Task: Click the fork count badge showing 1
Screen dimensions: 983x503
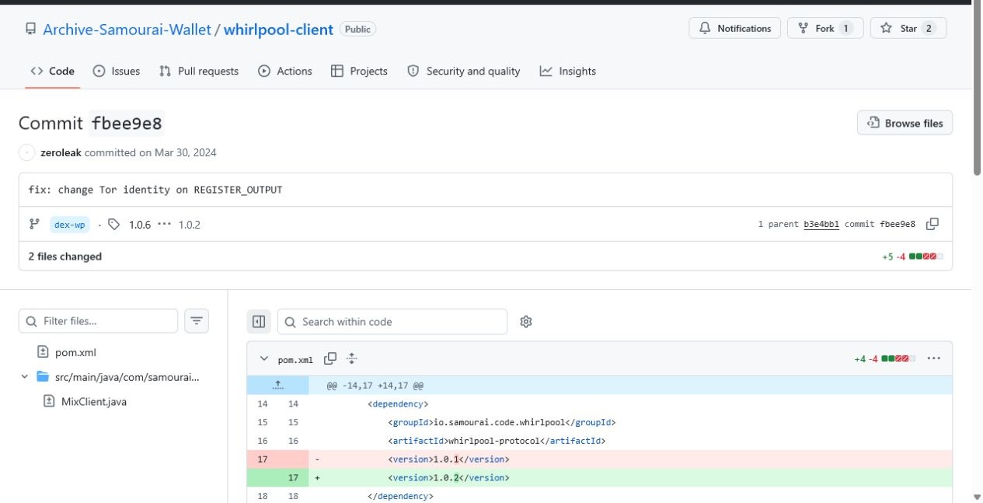Action: pos(845,28)
